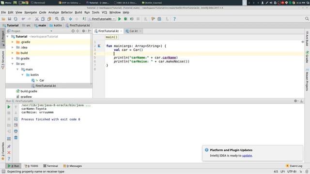The width and height of the screenshot is (310, 174).
Task: Click the Debug bug icon in toolbar
Action: pos(125,19)
